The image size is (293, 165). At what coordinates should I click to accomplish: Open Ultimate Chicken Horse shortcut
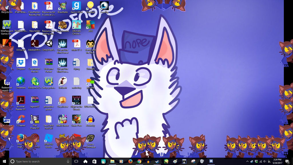[x=77, y=28]
